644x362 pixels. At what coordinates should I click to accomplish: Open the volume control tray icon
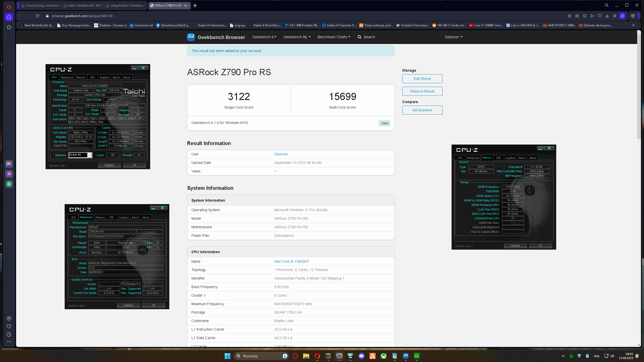[612, 356]
